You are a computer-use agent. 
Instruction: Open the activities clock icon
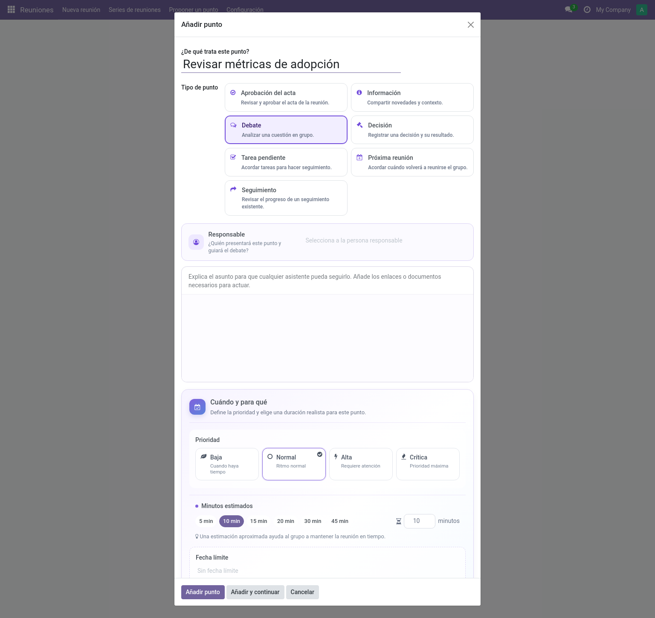pyautogui.click(x=587, y=9)
